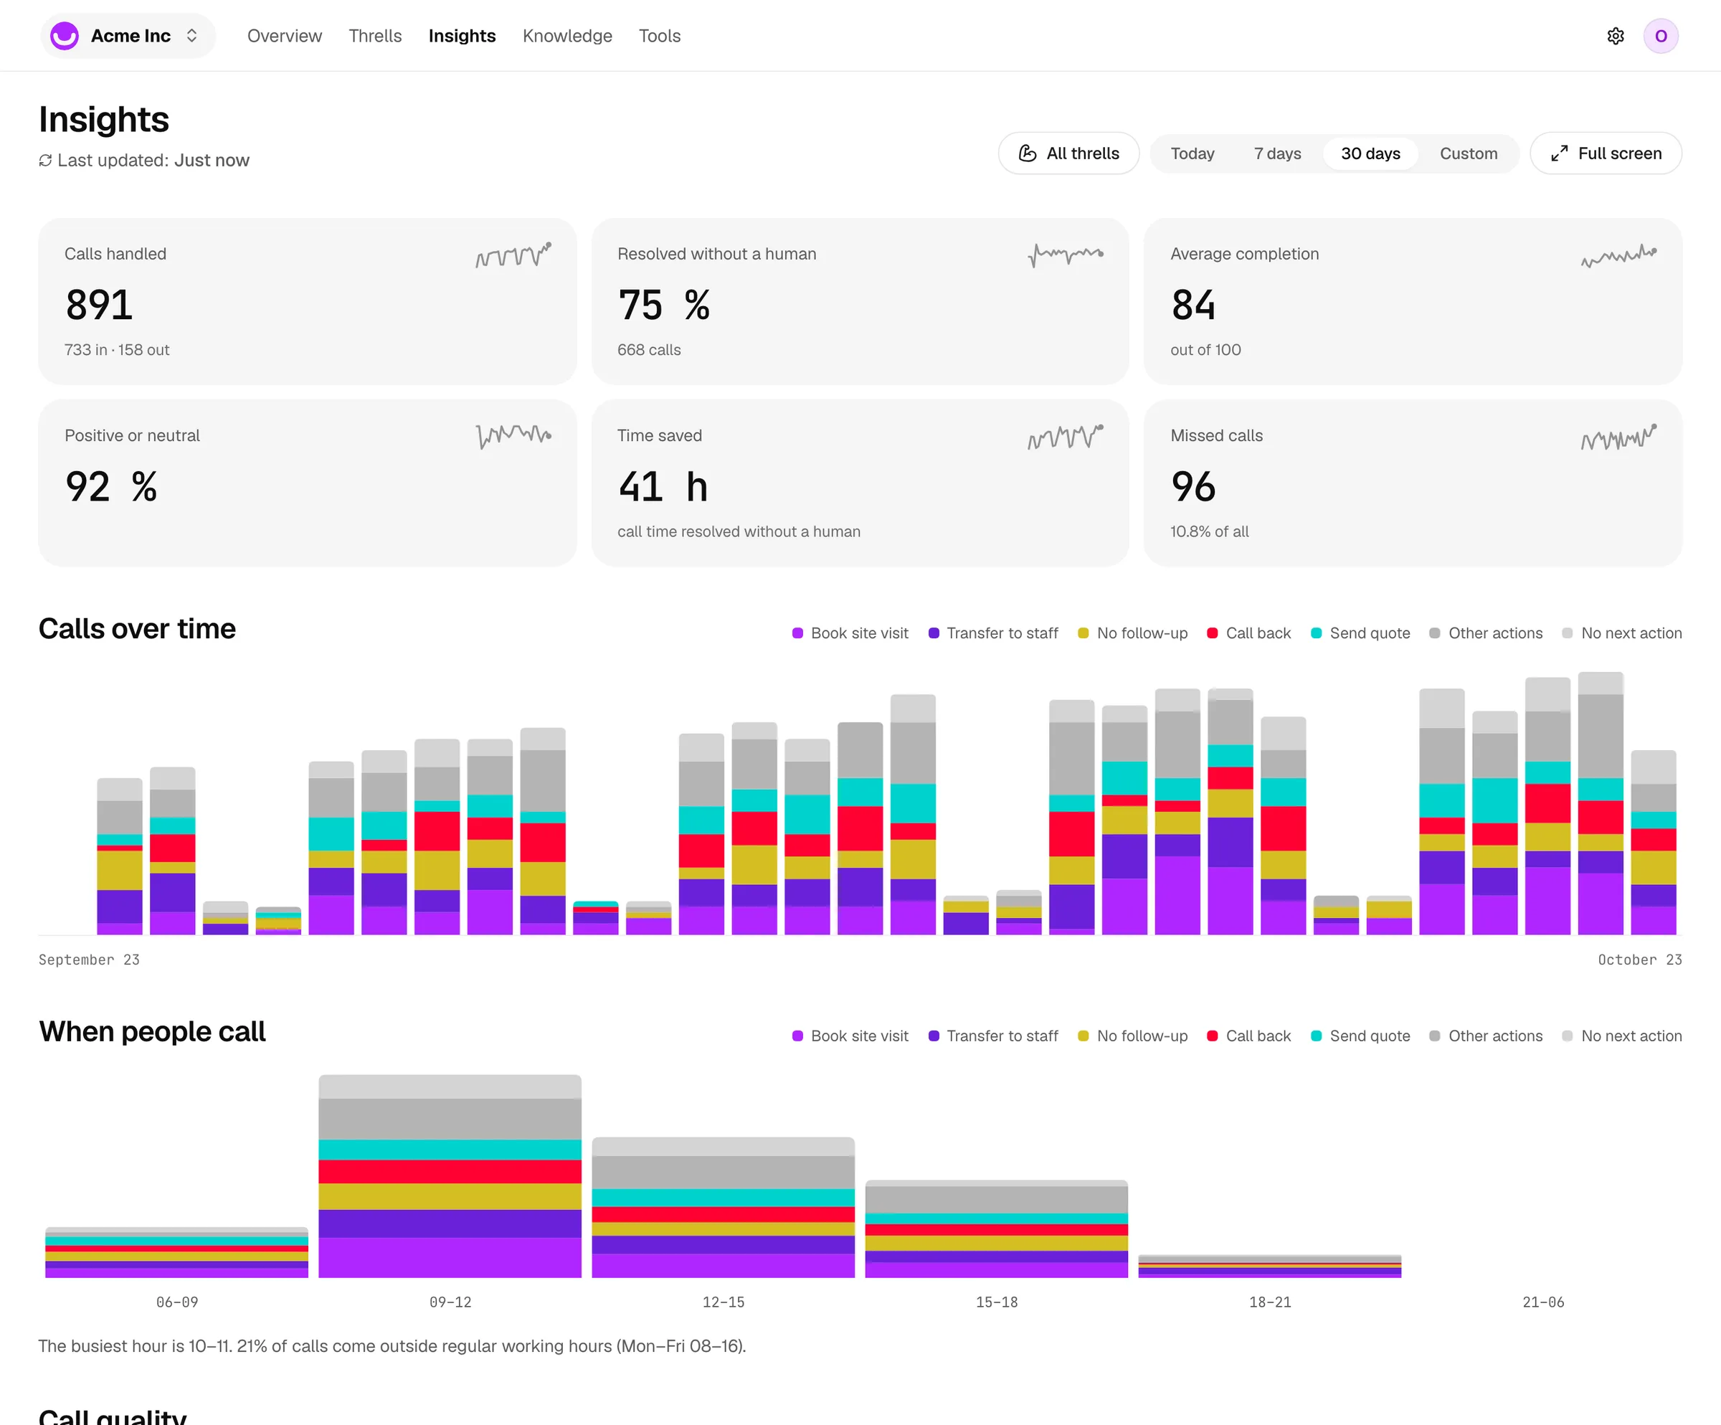Open the user avatar menu

(1660, 36)
